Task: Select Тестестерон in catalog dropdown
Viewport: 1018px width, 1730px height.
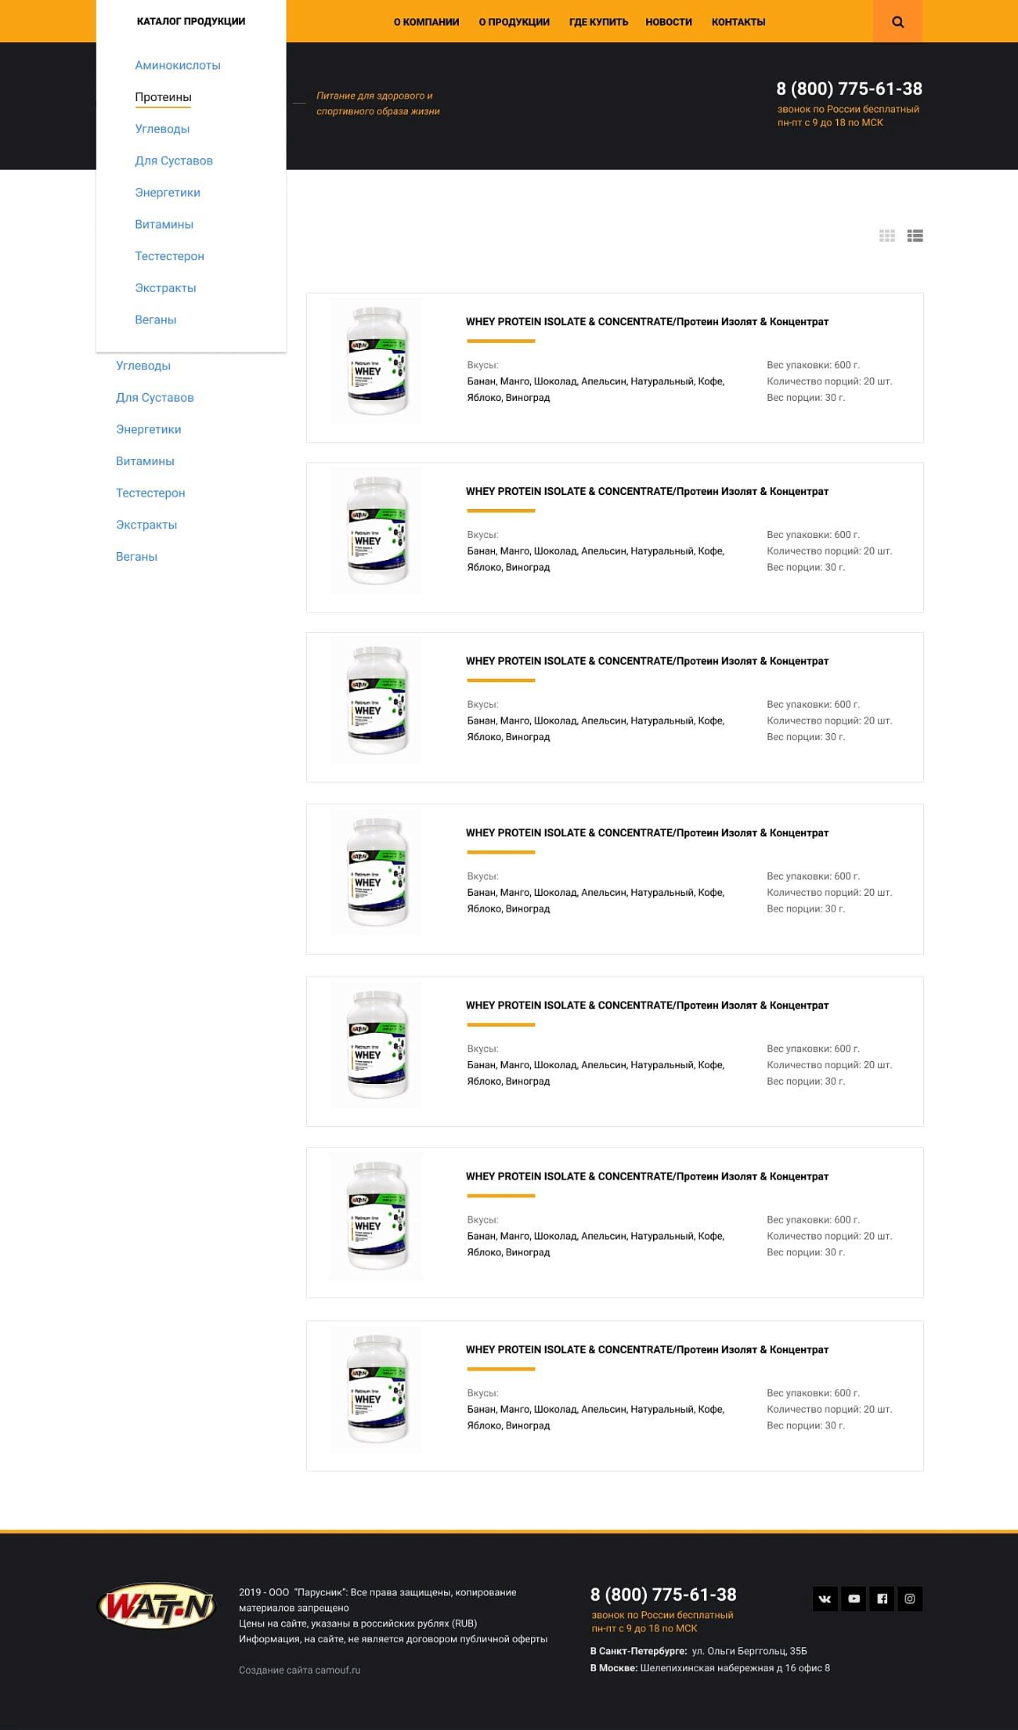Action: (169, 256)
